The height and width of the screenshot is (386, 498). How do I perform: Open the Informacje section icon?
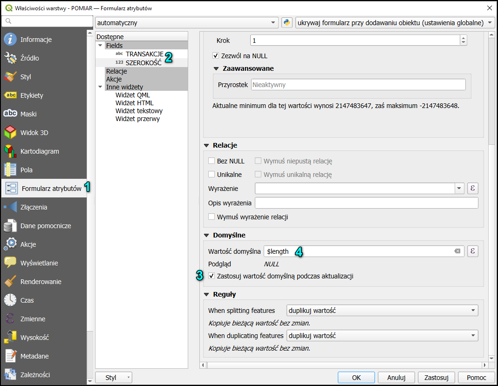(x=10, y=40)
